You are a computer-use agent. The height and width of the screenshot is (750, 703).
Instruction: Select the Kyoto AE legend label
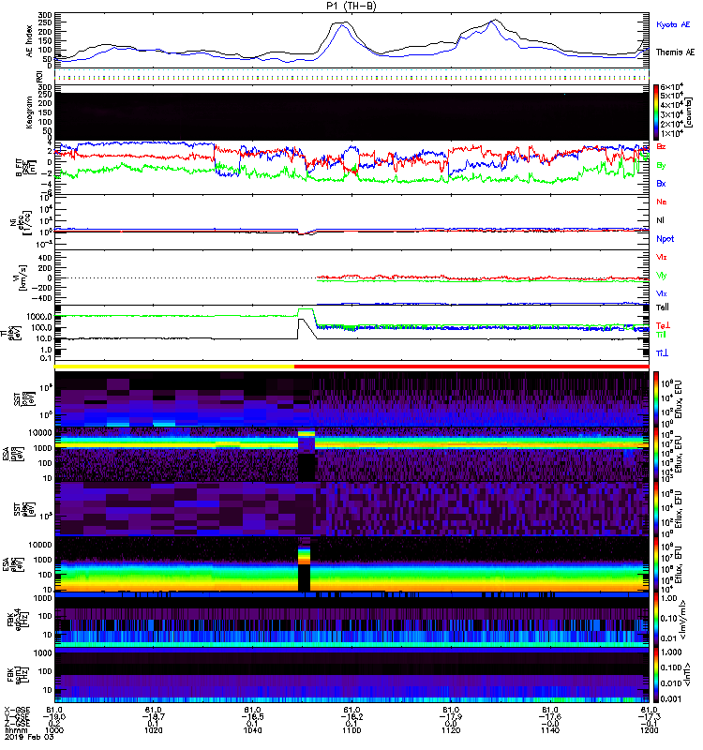point(673,24)
